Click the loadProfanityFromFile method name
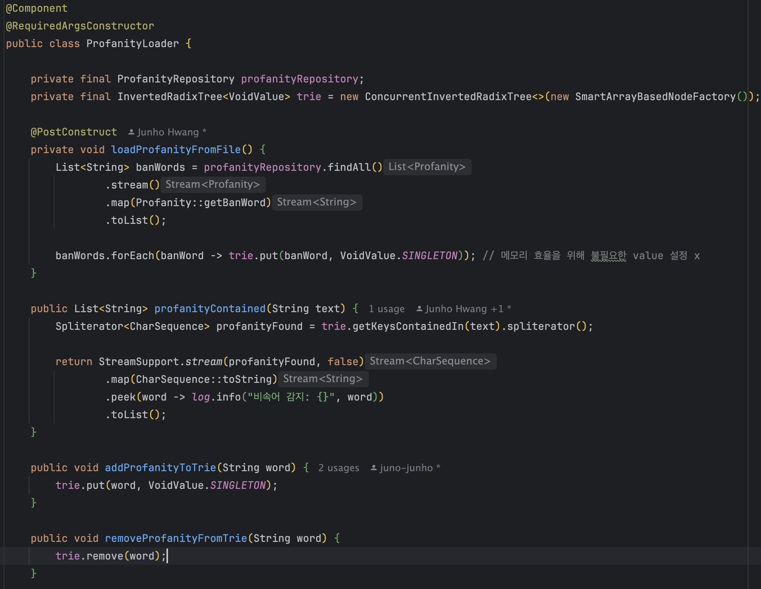The height and width of the screenshot is (589, 761). click(x=176, y=150)
